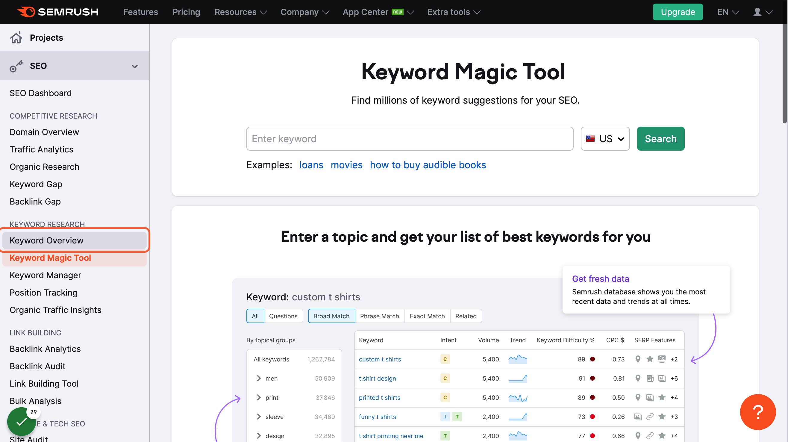This screenshot has width=788, height=442.
Task: Open SEO Dashboard in sidebar
Action: [x=41, y=93]
